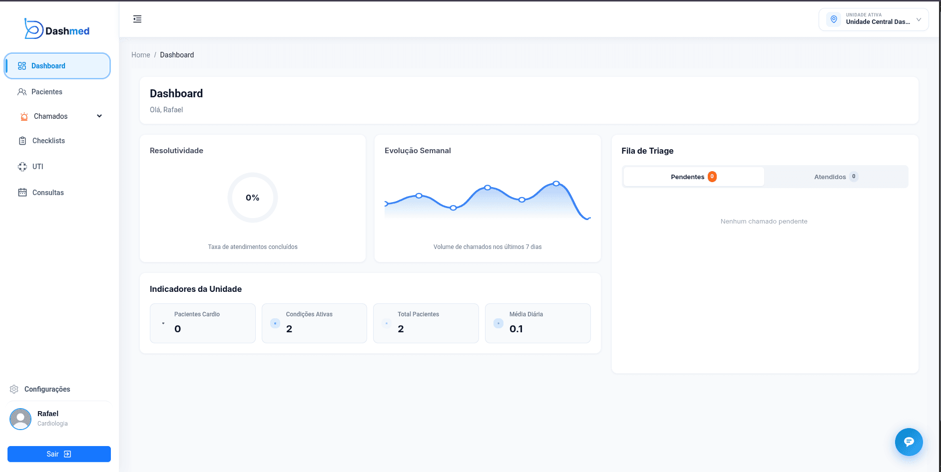Screen dimensions: 941x472
Task: Click the 'Evolução Semanal' title
Action: pos(418,151)
